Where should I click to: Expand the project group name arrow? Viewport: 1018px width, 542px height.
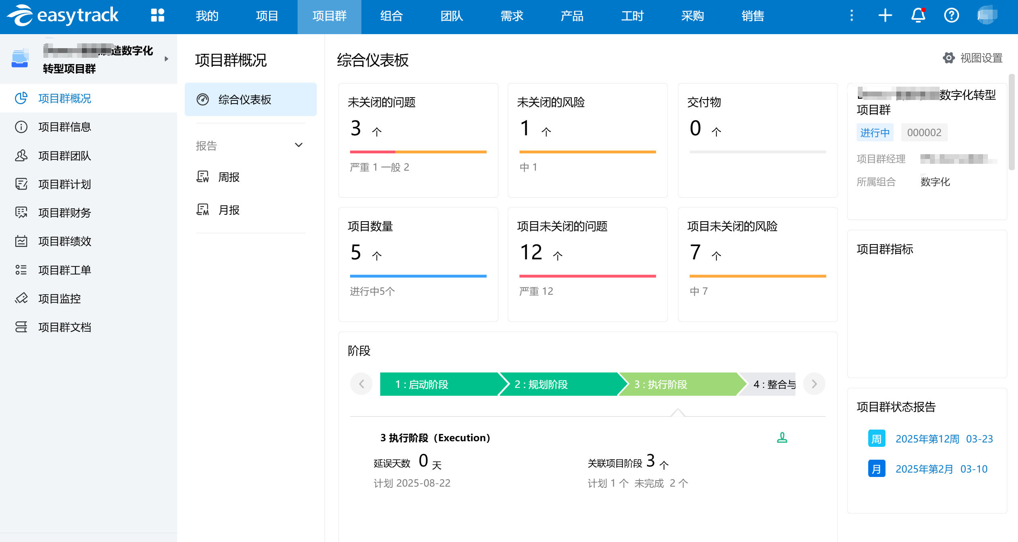(166, 59)
